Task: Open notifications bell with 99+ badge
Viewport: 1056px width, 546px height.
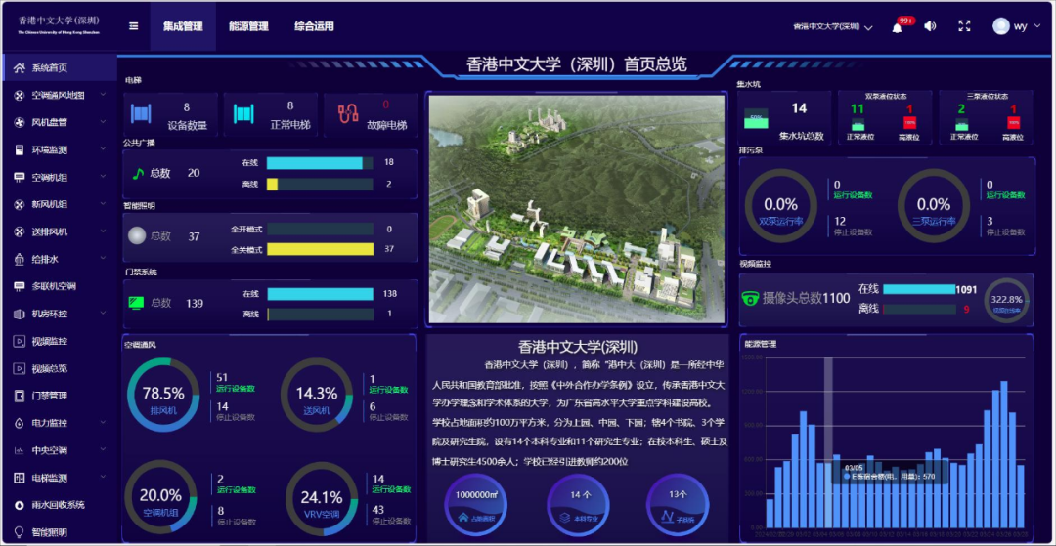Action: pos(897,27)
